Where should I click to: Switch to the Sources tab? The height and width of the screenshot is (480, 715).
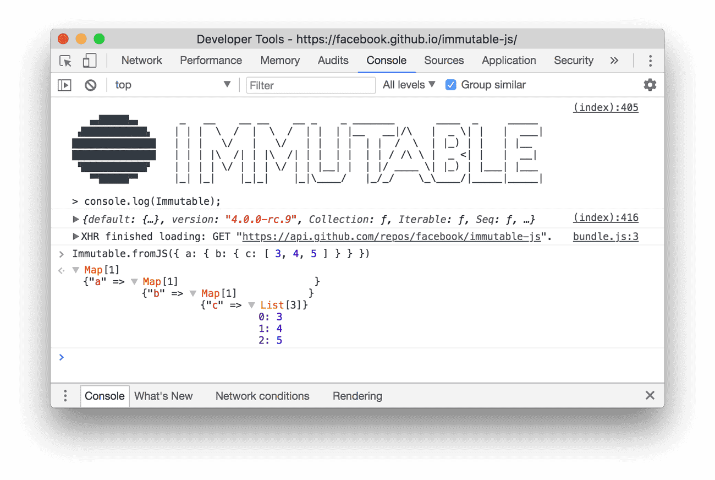(444, 61)
